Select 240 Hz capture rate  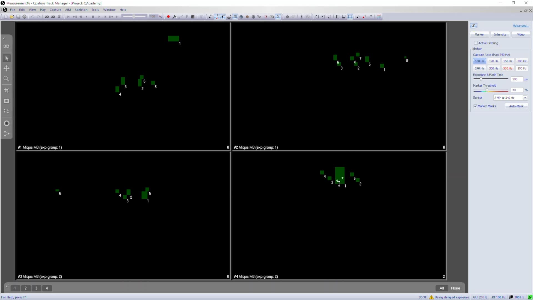479,68
